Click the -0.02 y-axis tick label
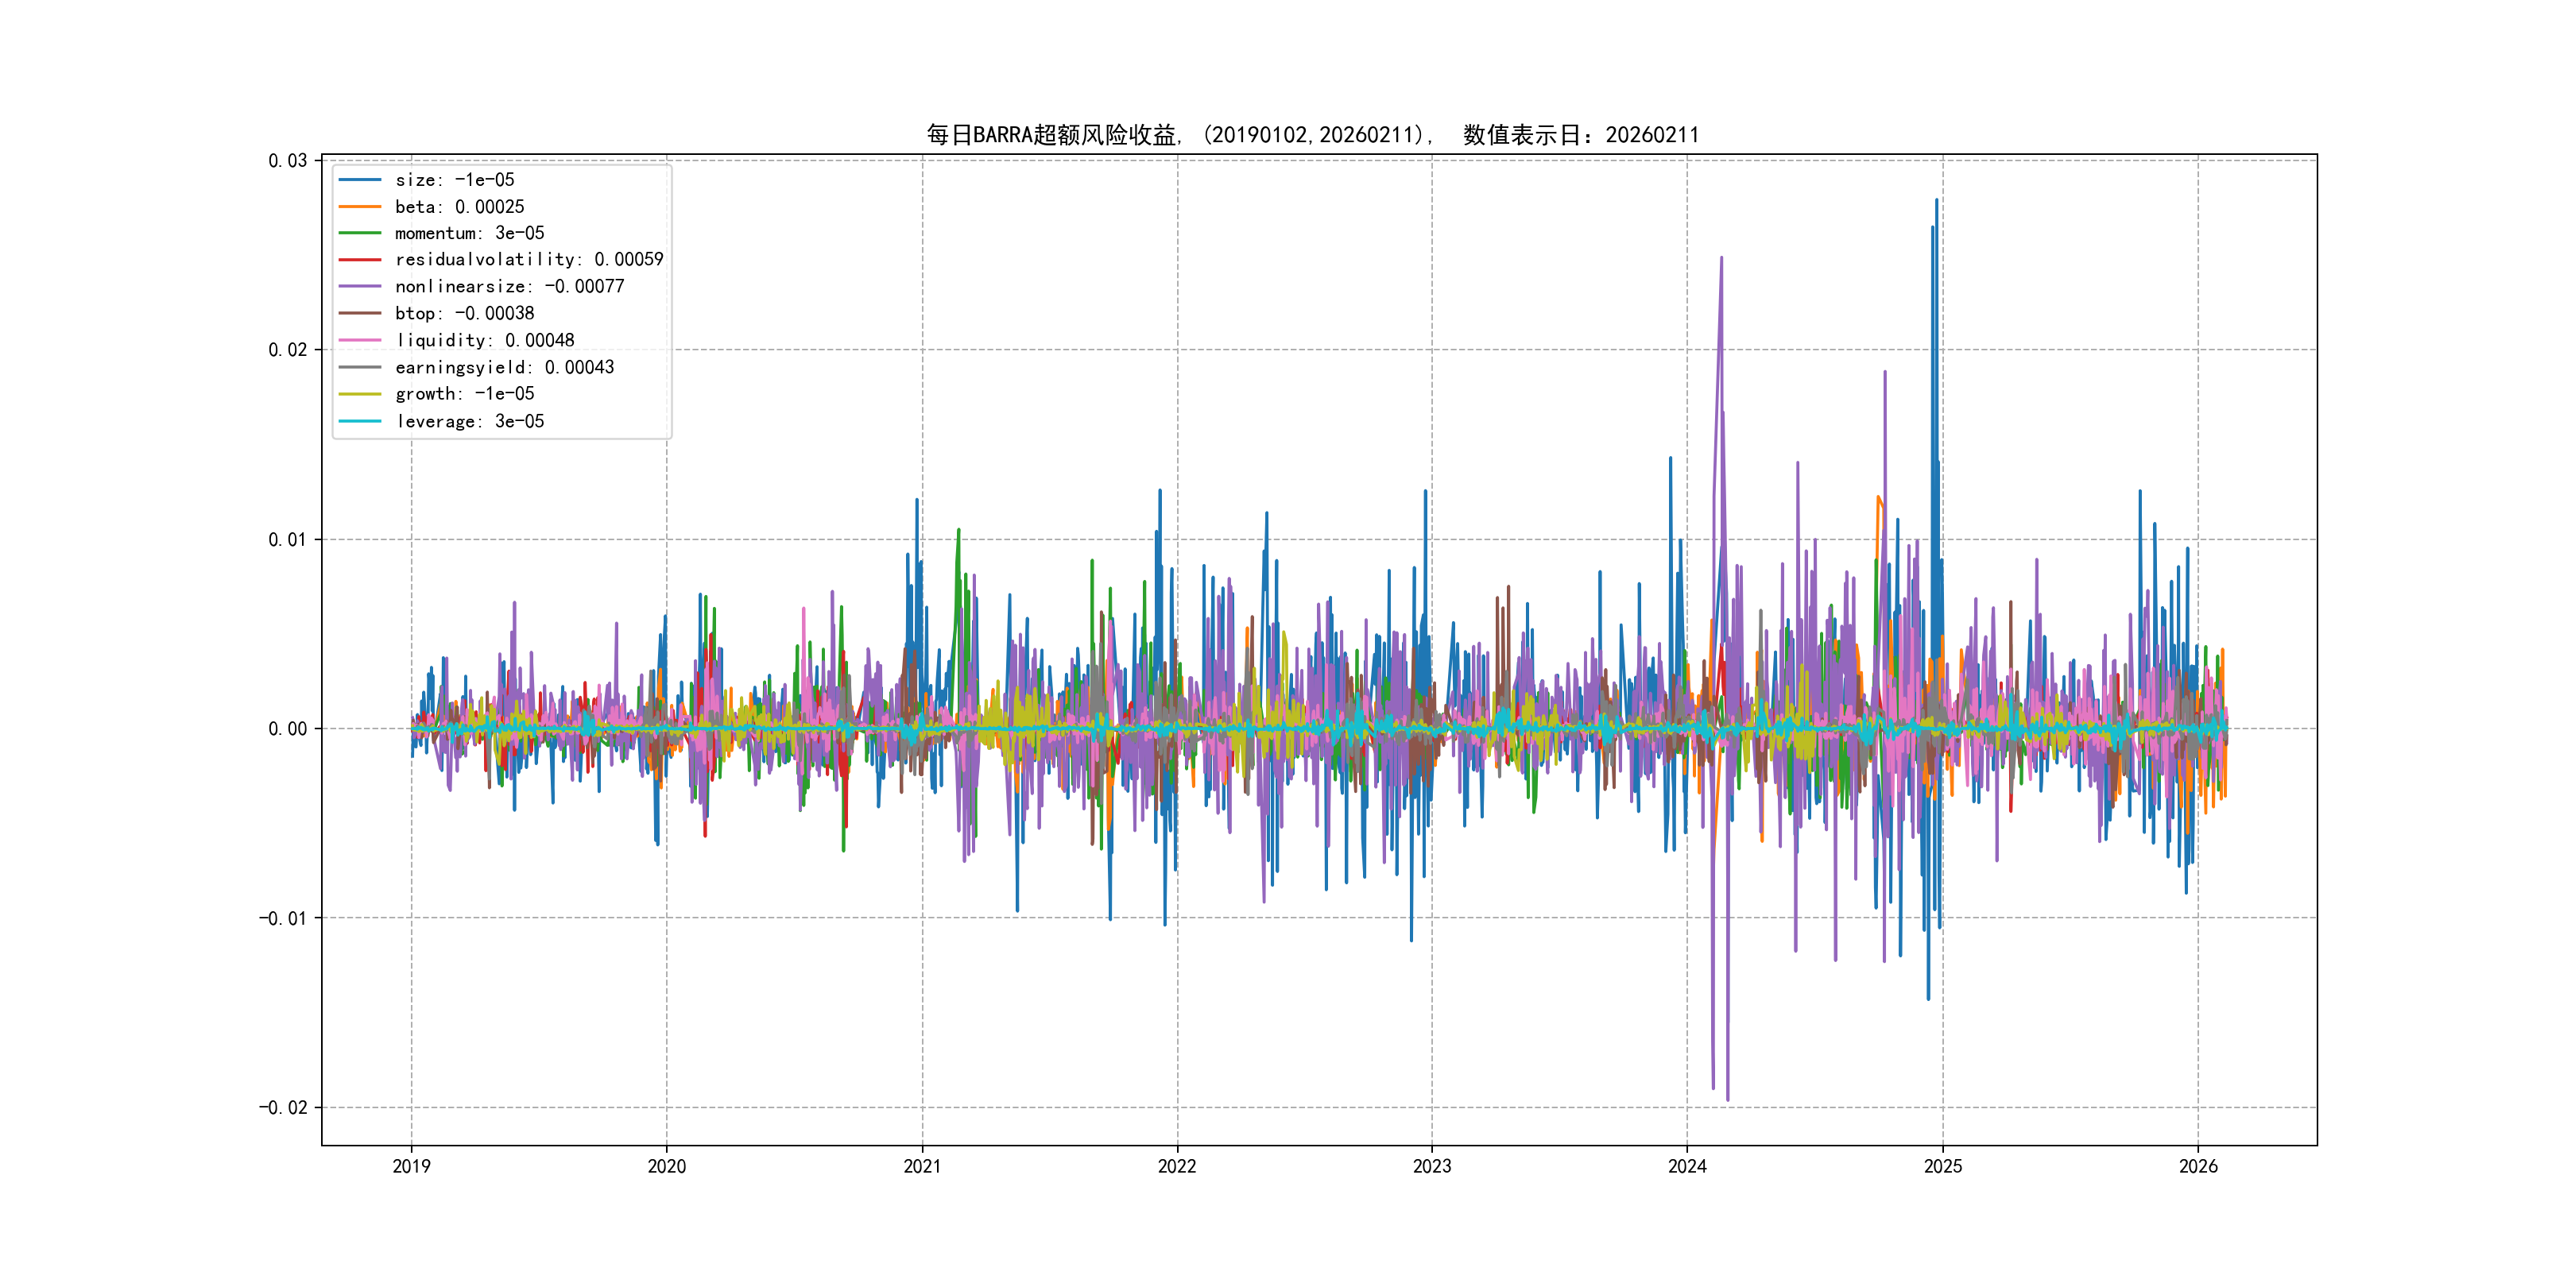This screenshot has height=1287, width=2575. click(283, 1107)
